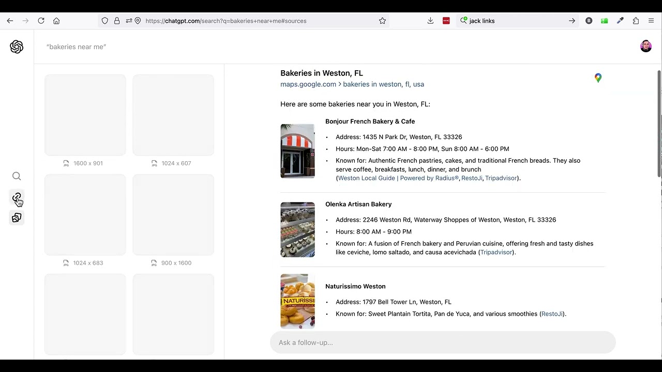662x372 pixels.
Task: Open RestoJi link under Naturissimo Weston
Action: pyautogui.click(x=552, y=314)
